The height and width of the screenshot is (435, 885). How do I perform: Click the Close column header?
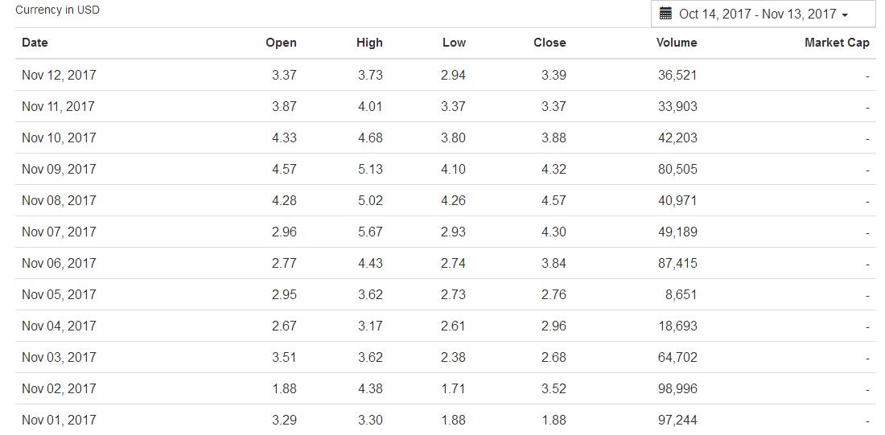coord(550,43)
